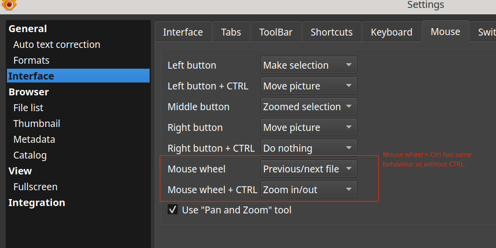Select Auto text correction in sidebar
This screenshot has height=248, width=496.
point(56,44)
